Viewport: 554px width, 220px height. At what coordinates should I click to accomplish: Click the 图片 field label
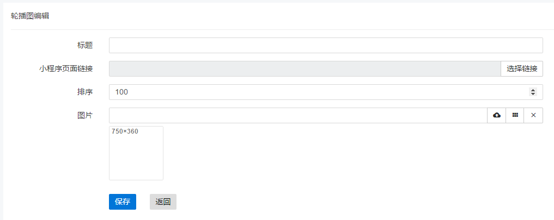click(x=85, y=115)
